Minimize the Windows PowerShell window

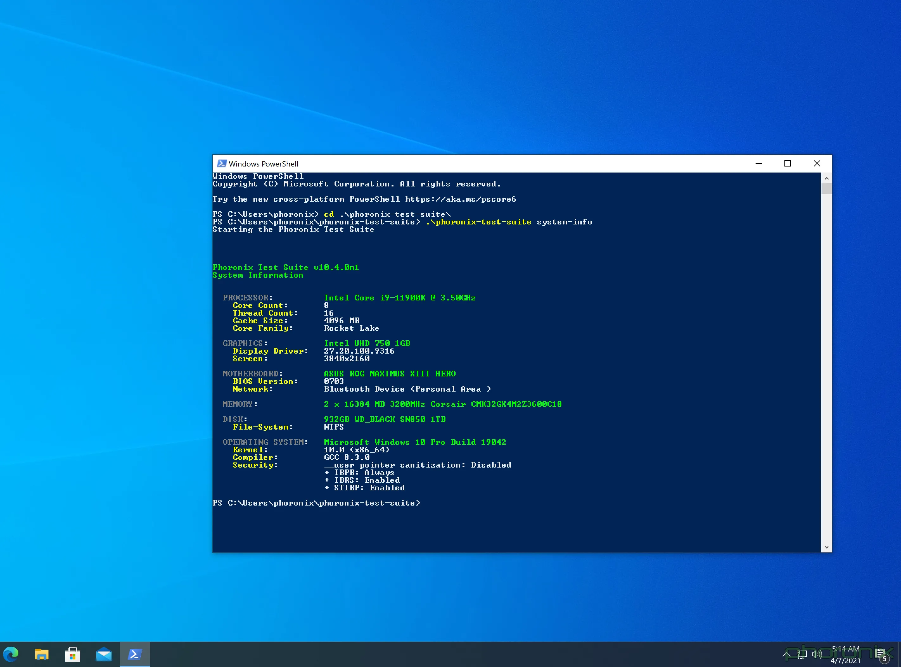click(758, 164)
